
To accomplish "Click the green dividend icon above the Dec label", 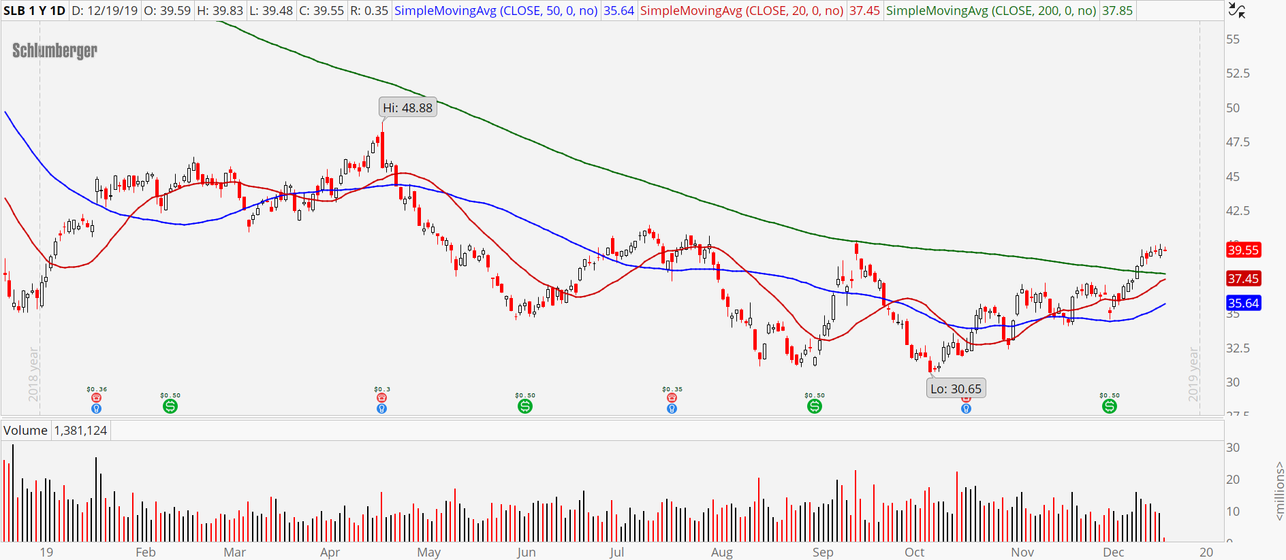I will point(1110,406).
